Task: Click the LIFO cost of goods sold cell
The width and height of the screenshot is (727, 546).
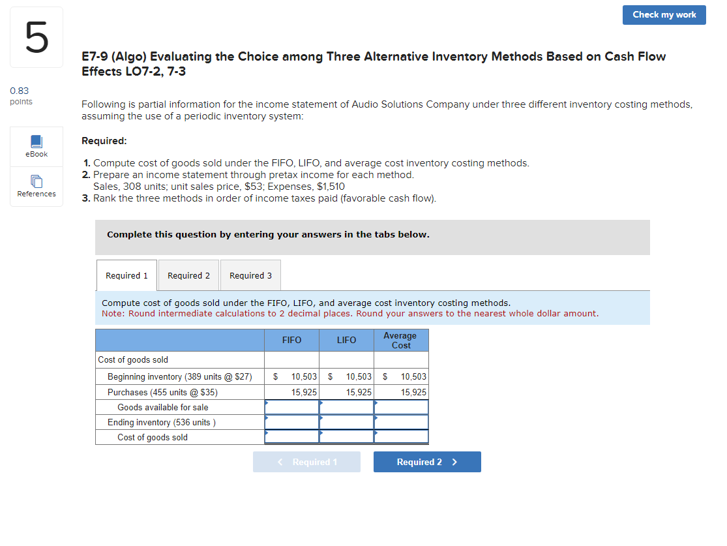Action: [346, 437]
